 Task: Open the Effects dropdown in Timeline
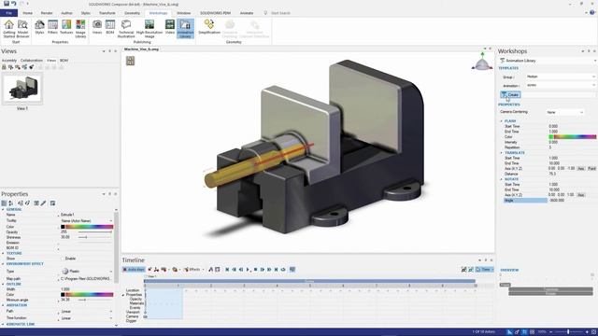[193, 270]
